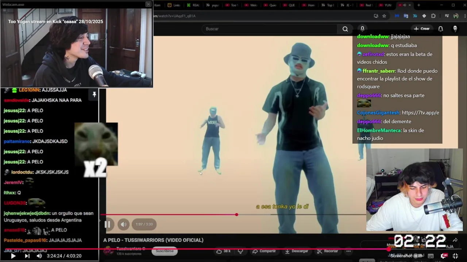Toggle subtitles on the outer player
This screenshot has width=467, height=262.
[431, 256]
